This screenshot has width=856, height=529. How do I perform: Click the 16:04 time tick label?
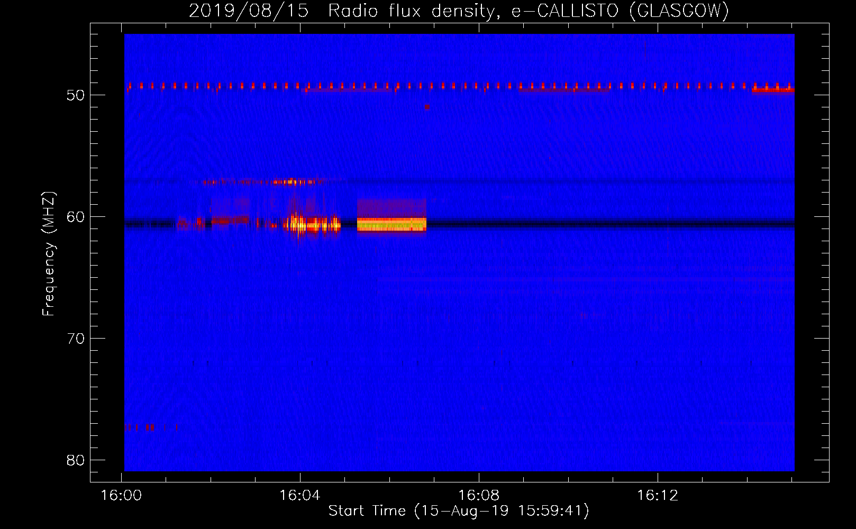coord(300,496)
